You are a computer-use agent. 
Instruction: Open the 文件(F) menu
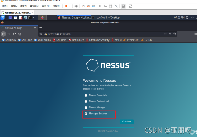click(x=5, y=6)
